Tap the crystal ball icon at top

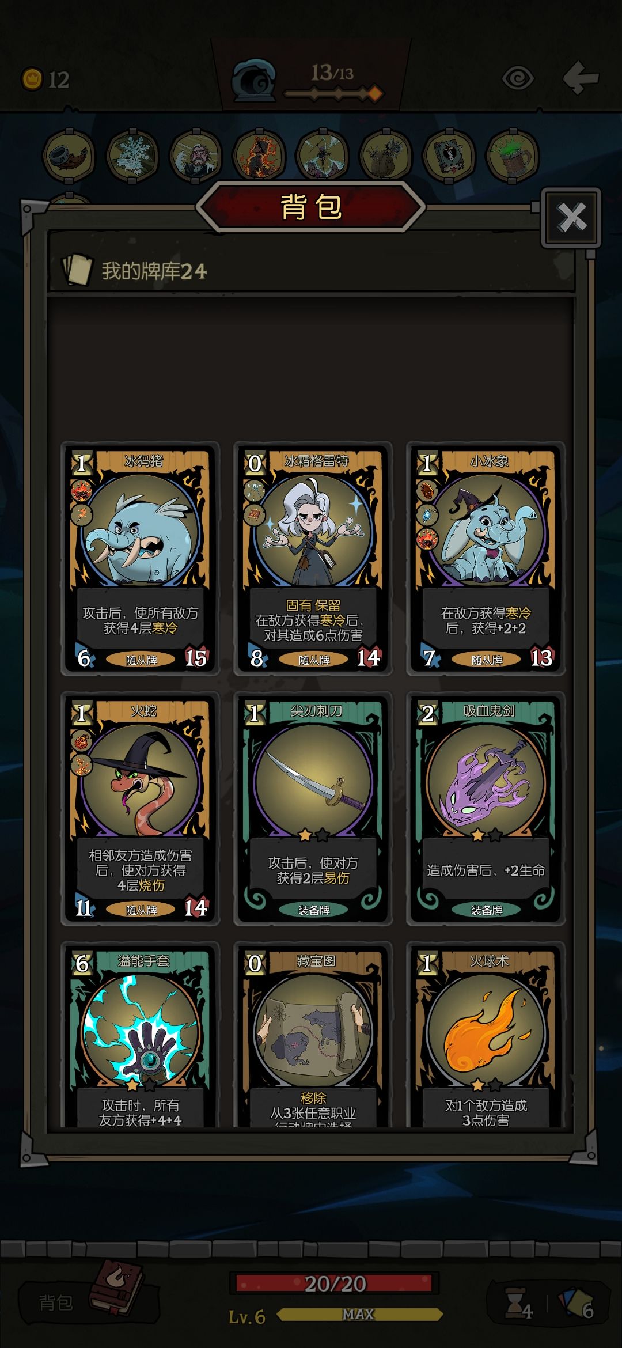254,79
